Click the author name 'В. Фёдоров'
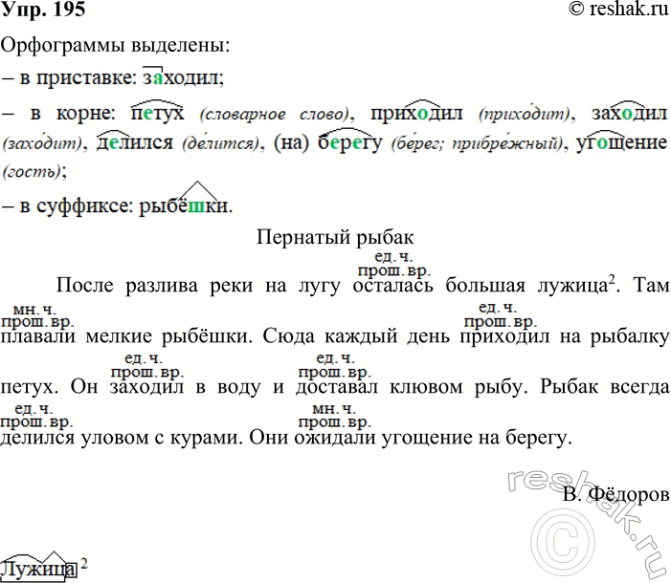Image resolution: width=671 pixels, height=583 pixels. (x=620, y=494)
